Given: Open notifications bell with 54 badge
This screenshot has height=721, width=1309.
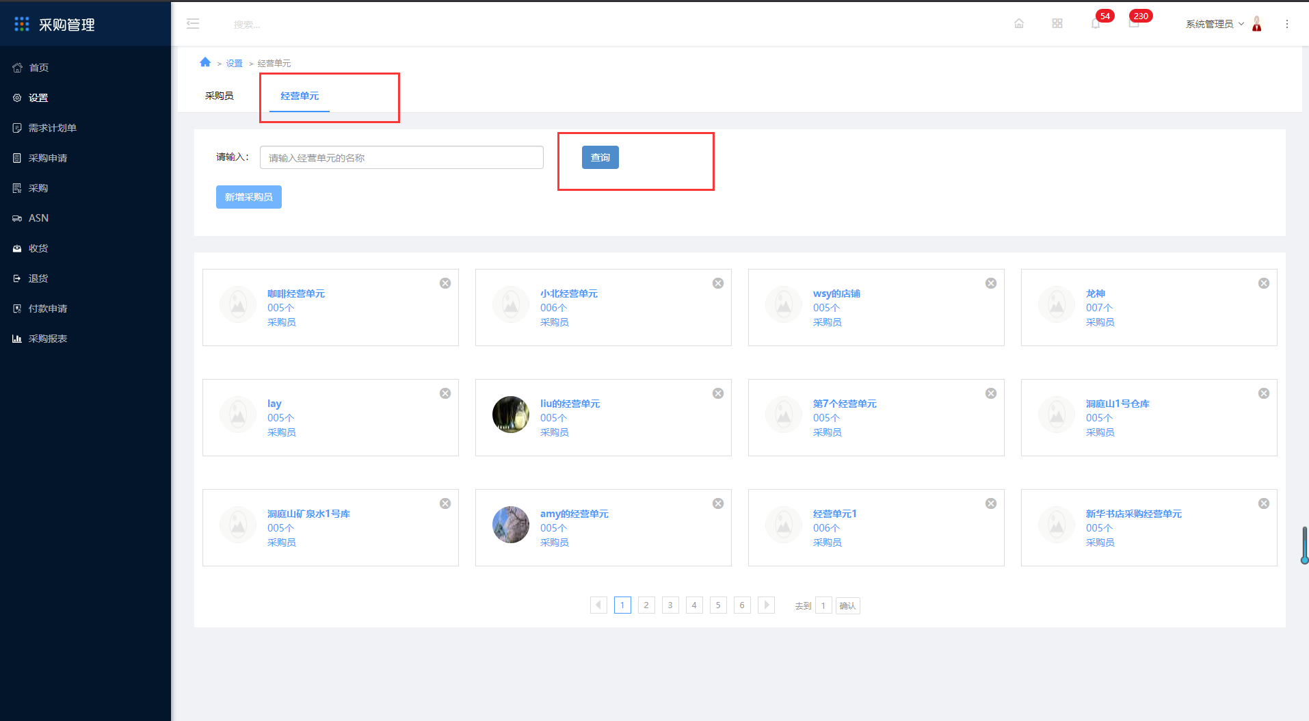Looking at the screenshot, I should [1096, 24].
